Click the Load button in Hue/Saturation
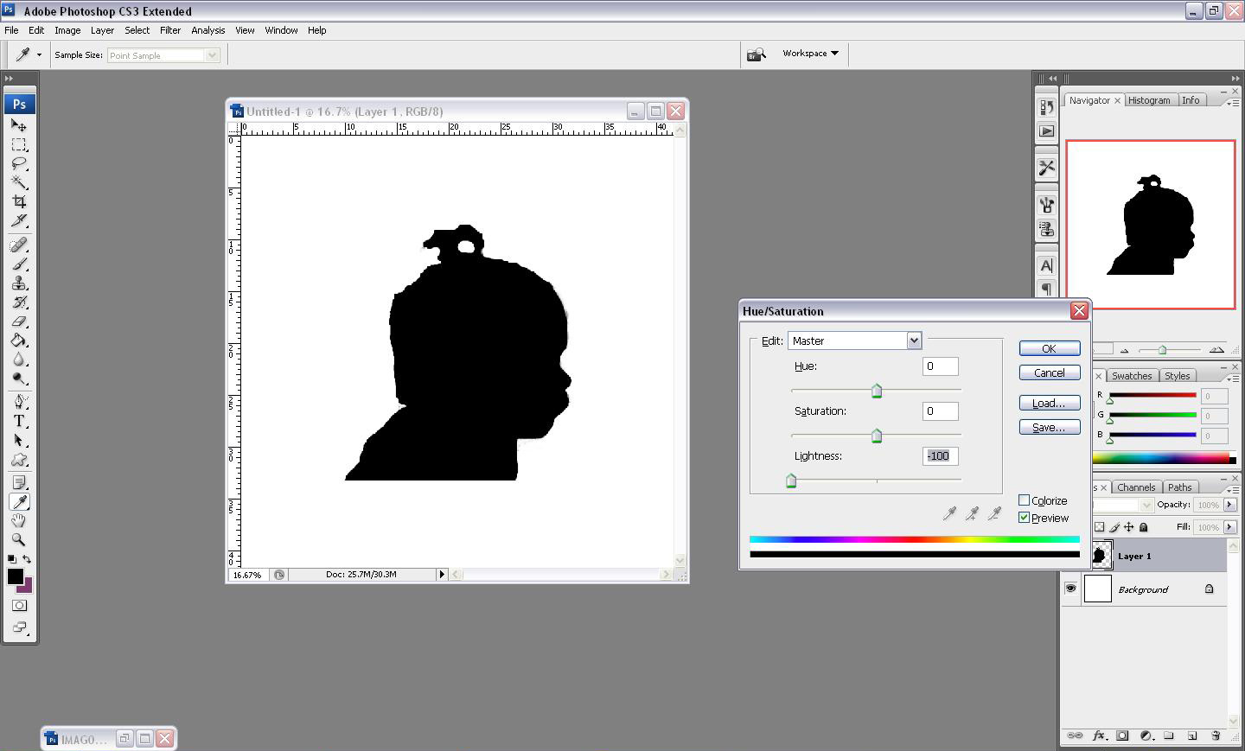Screen dimensions: 1245x751 (1049, 402)
